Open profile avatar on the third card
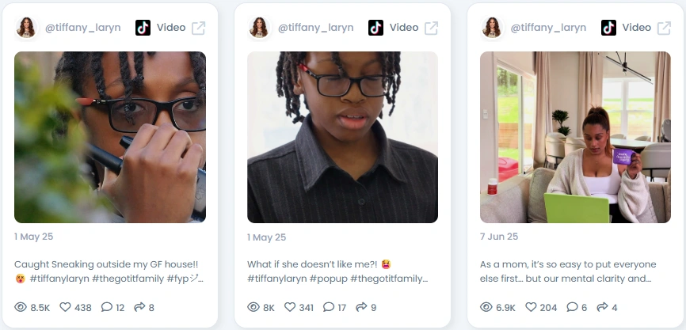Screen dimensions: 686x330 [x=491, y=28]
